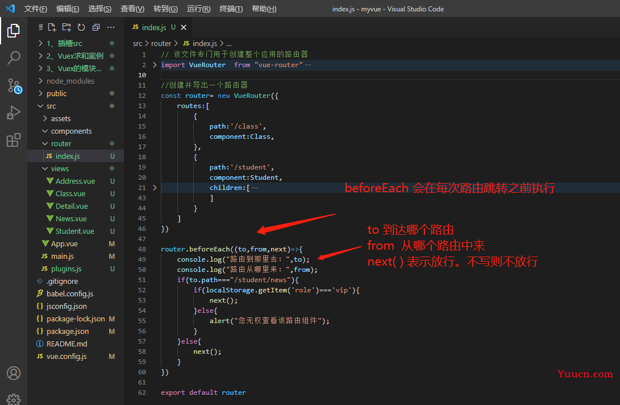
Task: Expand the public folder
Action: coord(76,93)
